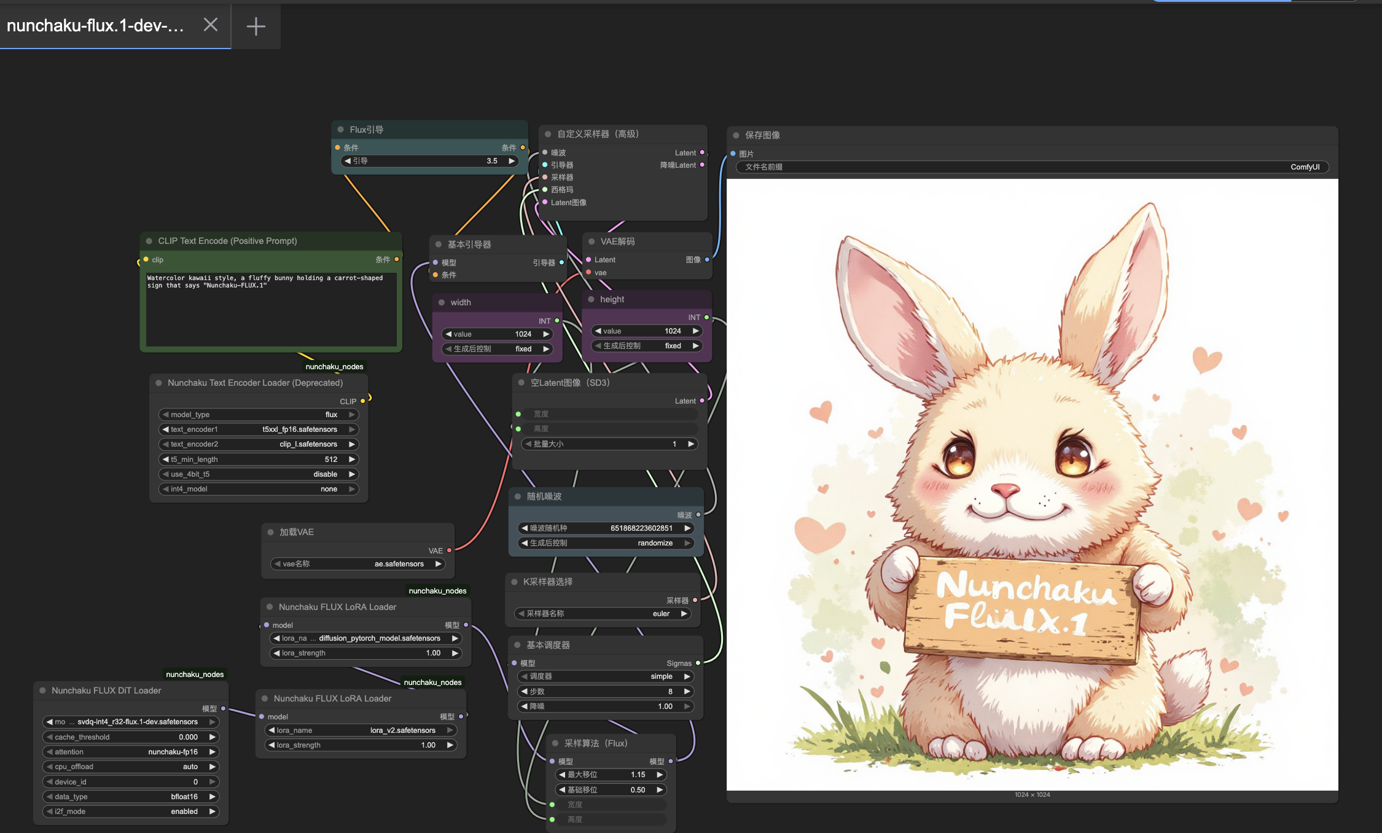
Task: Open the data_type bfloat16 dropdown
Action: pos(131,797)
